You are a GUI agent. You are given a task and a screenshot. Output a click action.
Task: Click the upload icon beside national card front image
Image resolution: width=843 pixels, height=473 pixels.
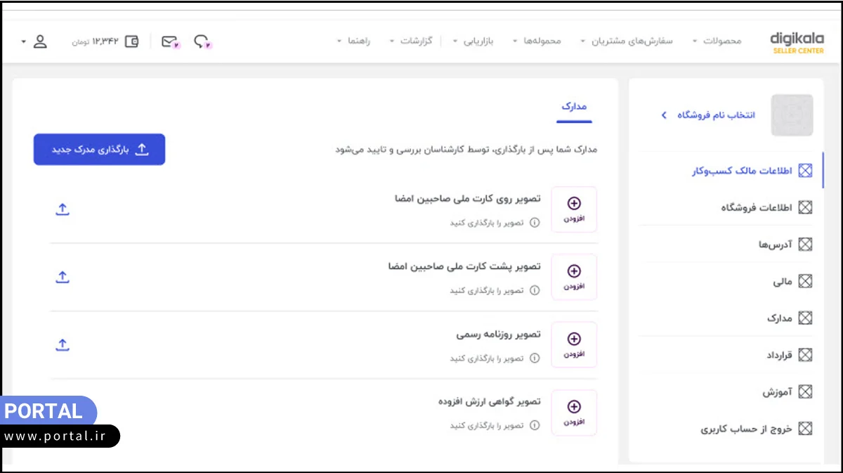pyautogui.click(x=63, y=209)
